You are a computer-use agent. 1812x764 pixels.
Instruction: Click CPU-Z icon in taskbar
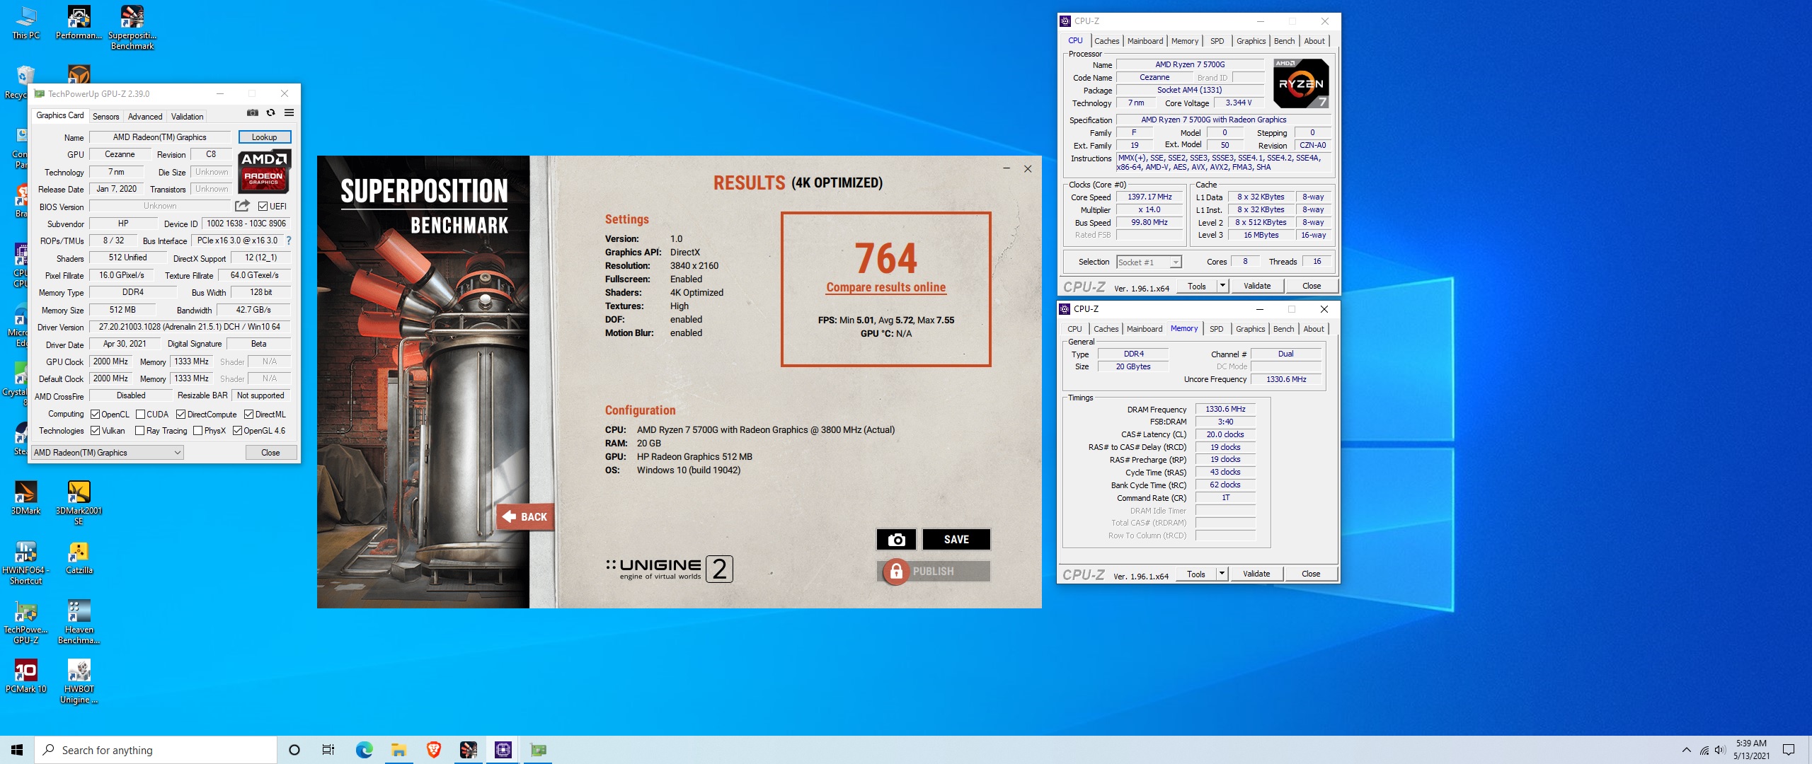pos(503,750)
